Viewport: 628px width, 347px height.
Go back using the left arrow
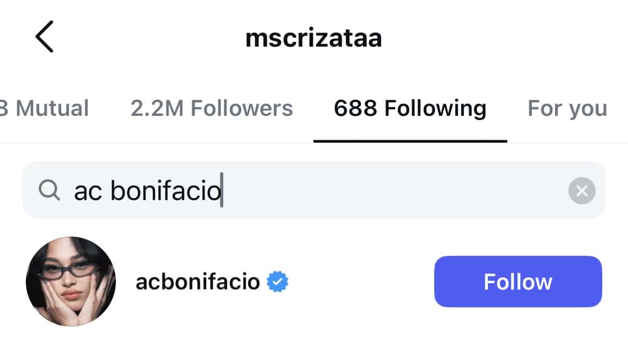click(x=45, y=37)
